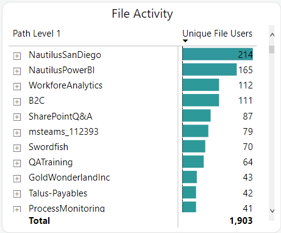Select the ProcessMonitoring path name
Viewport: 281px width, 233px height.
click(66, 208)
